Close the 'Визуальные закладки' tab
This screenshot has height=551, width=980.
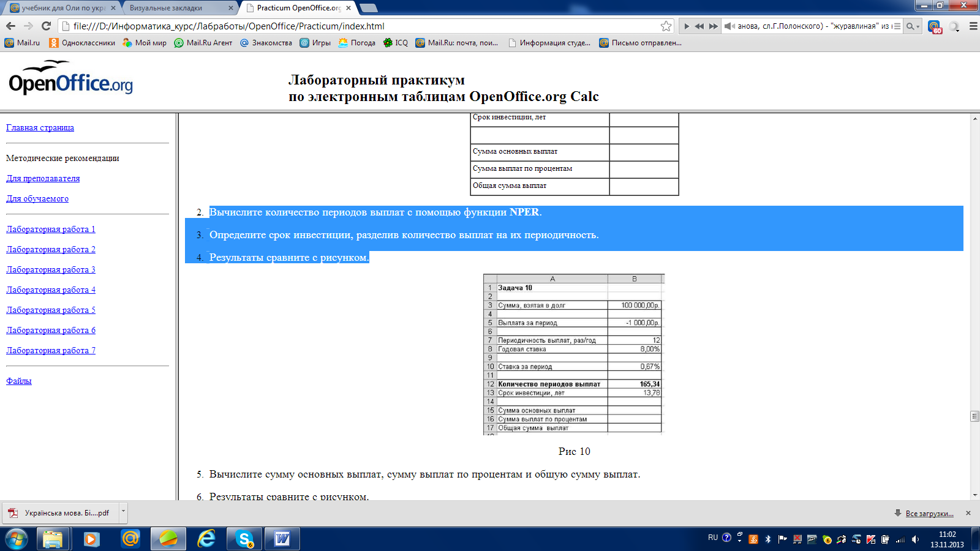pos(231,8)
